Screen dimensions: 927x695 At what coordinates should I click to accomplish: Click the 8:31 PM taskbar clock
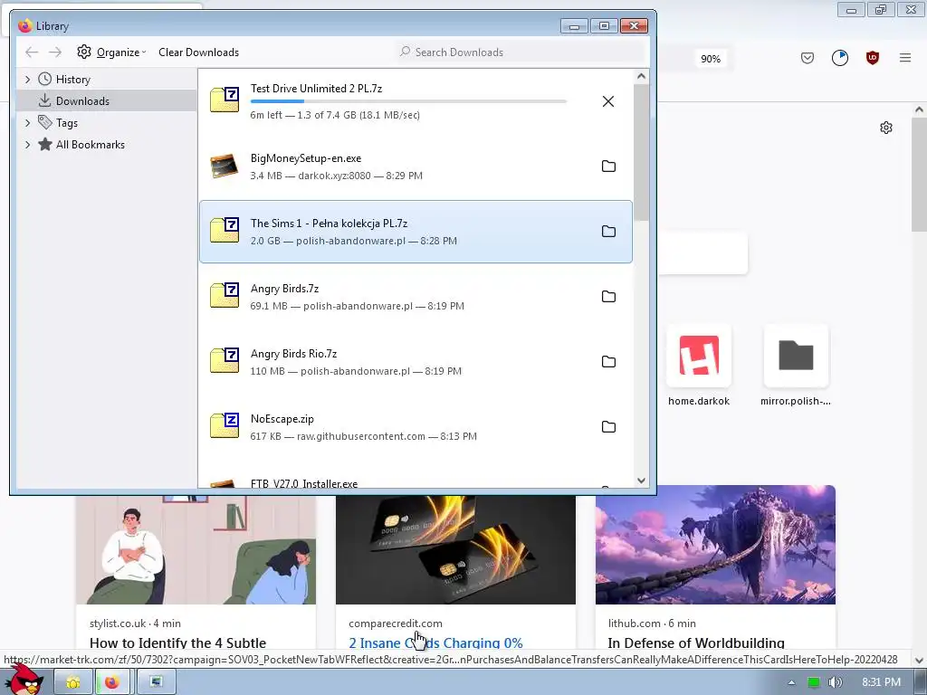click(x=882, y=682)
